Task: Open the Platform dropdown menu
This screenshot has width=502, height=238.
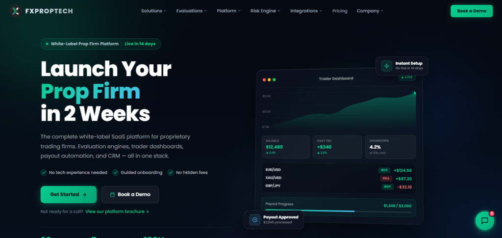Action: (229, 11)
